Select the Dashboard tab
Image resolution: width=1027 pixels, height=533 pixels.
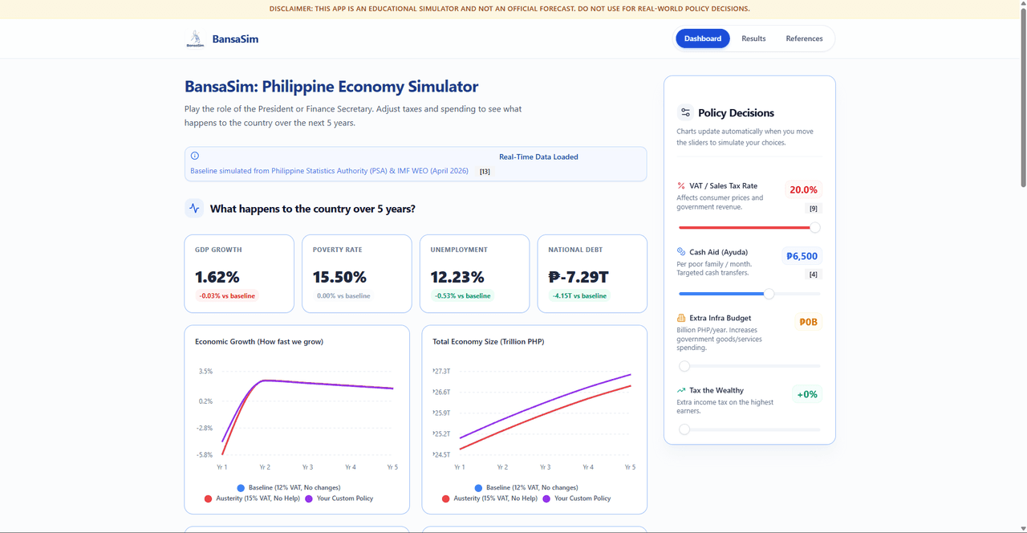click(703, 39)
